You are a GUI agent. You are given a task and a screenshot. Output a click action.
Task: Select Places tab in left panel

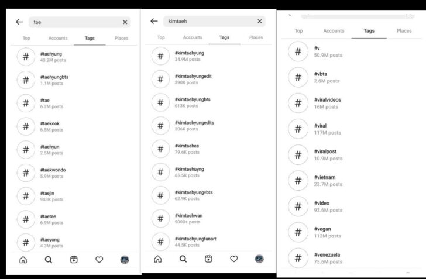tap(121, 38)
